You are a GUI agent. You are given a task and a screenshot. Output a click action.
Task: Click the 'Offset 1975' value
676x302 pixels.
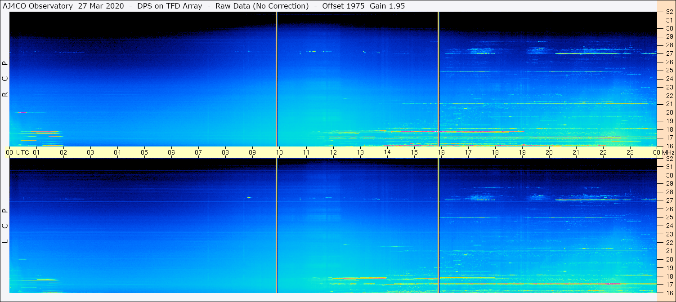pyautogui.click(x=343, y=6)
